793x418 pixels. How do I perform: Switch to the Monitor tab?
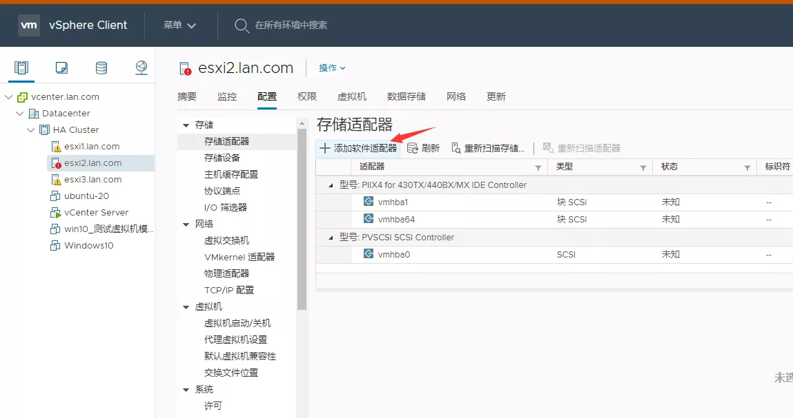(227, 96)
